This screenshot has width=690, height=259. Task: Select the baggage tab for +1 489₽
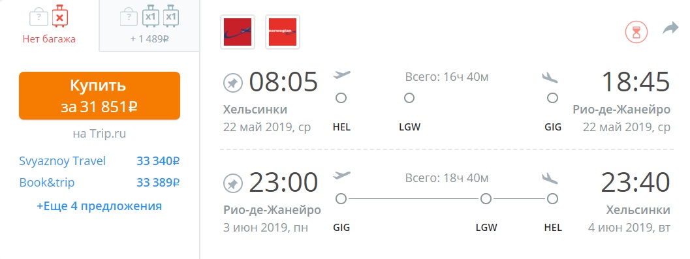149,25
